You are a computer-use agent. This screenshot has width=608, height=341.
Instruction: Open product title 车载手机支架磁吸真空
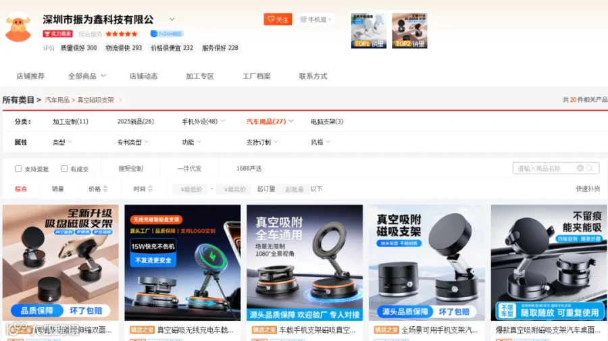318,330
